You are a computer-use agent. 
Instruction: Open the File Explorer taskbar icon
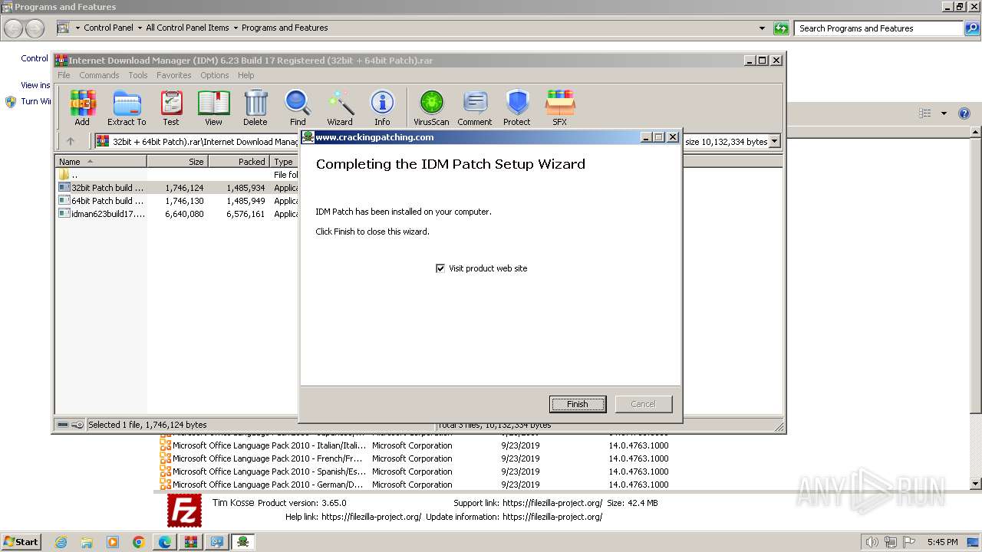(x=87, y=542)
